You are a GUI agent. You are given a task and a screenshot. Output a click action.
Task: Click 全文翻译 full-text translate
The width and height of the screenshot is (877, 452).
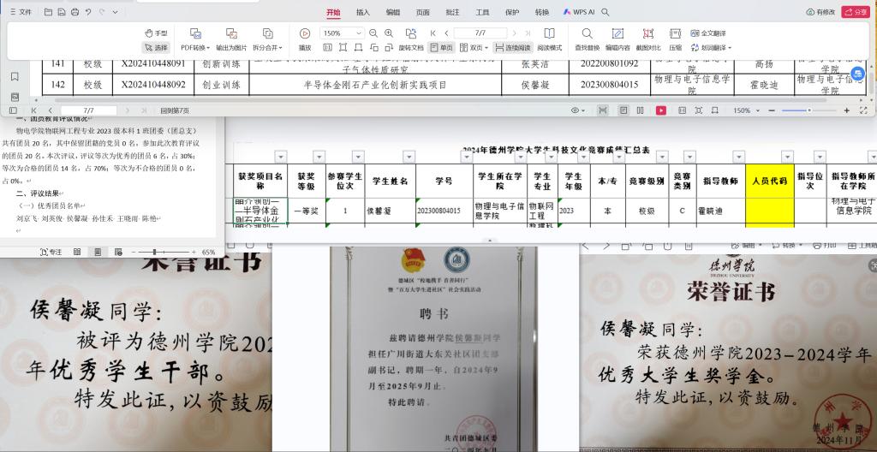708,33
